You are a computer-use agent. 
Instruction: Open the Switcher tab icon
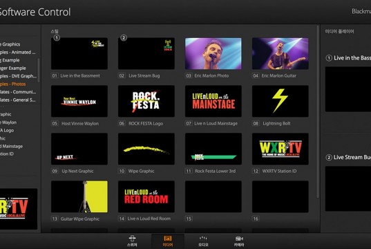[x=132, y=239]
